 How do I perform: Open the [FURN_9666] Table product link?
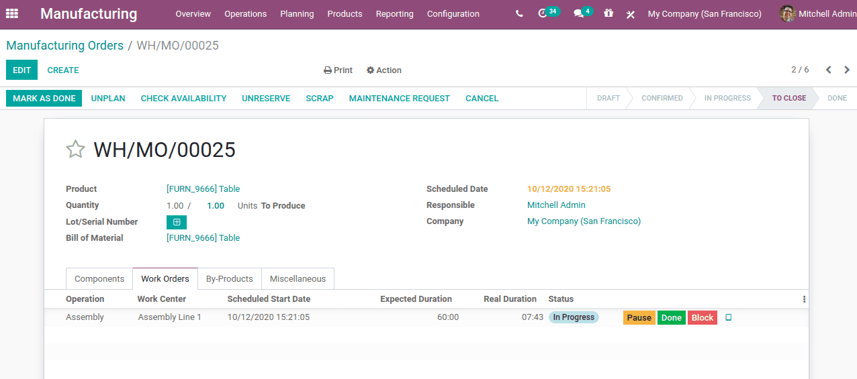203,189
